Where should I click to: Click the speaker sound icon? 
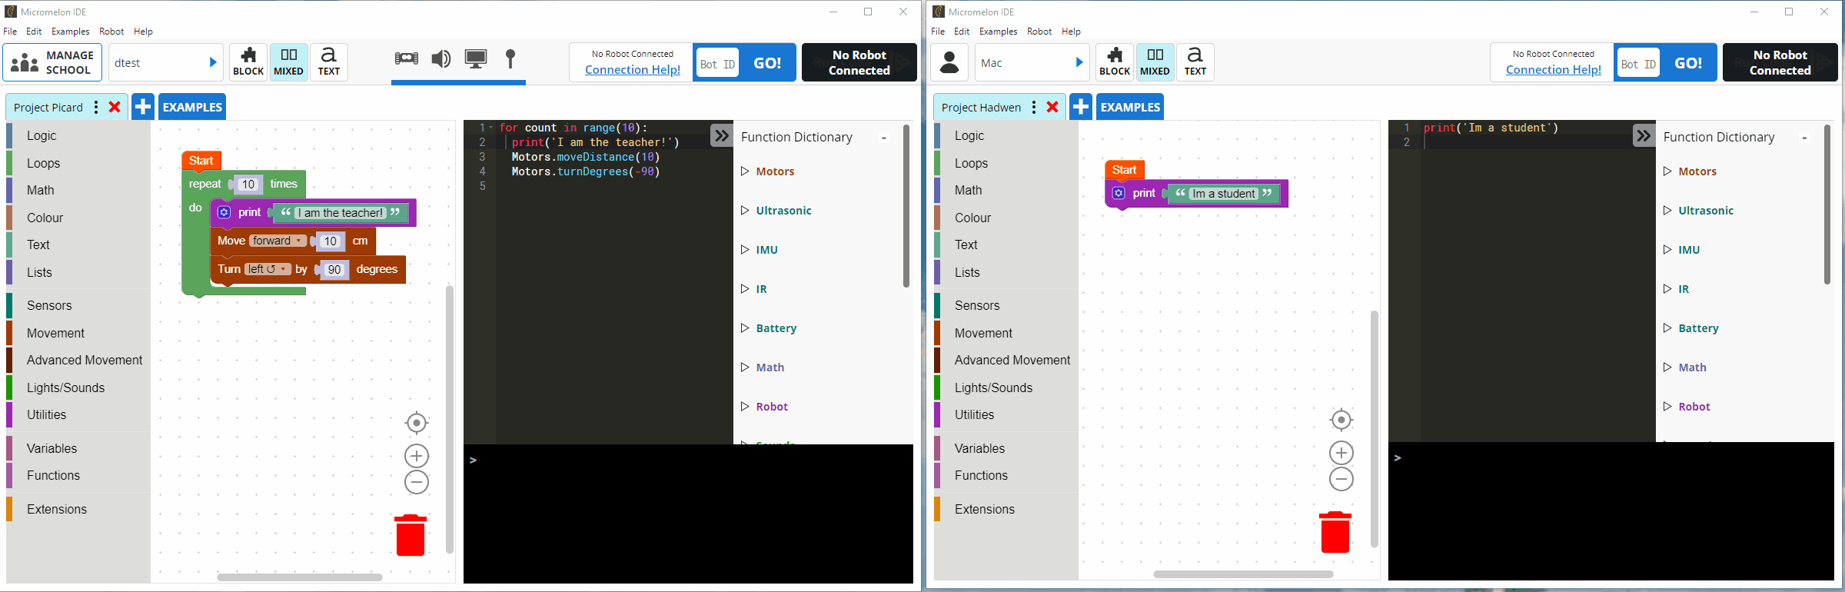[x=441, y=59]
